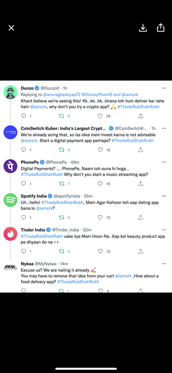Open more options for Nykaa tweet
Image resolution: width=172 pixels, height=373 pixels.
tap(164, 264)
